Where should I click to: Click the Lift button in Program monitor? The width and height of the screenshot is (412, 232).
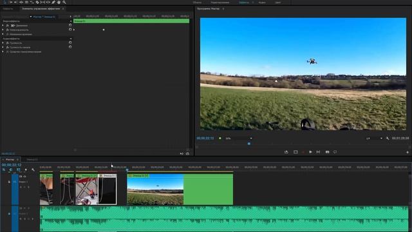(286, 152)
